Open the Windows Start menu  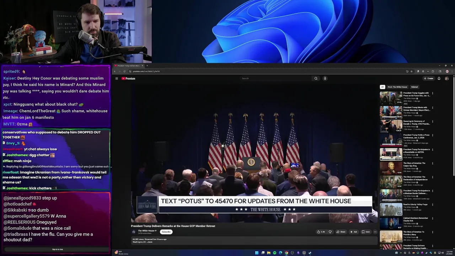(x=257, y=253)
